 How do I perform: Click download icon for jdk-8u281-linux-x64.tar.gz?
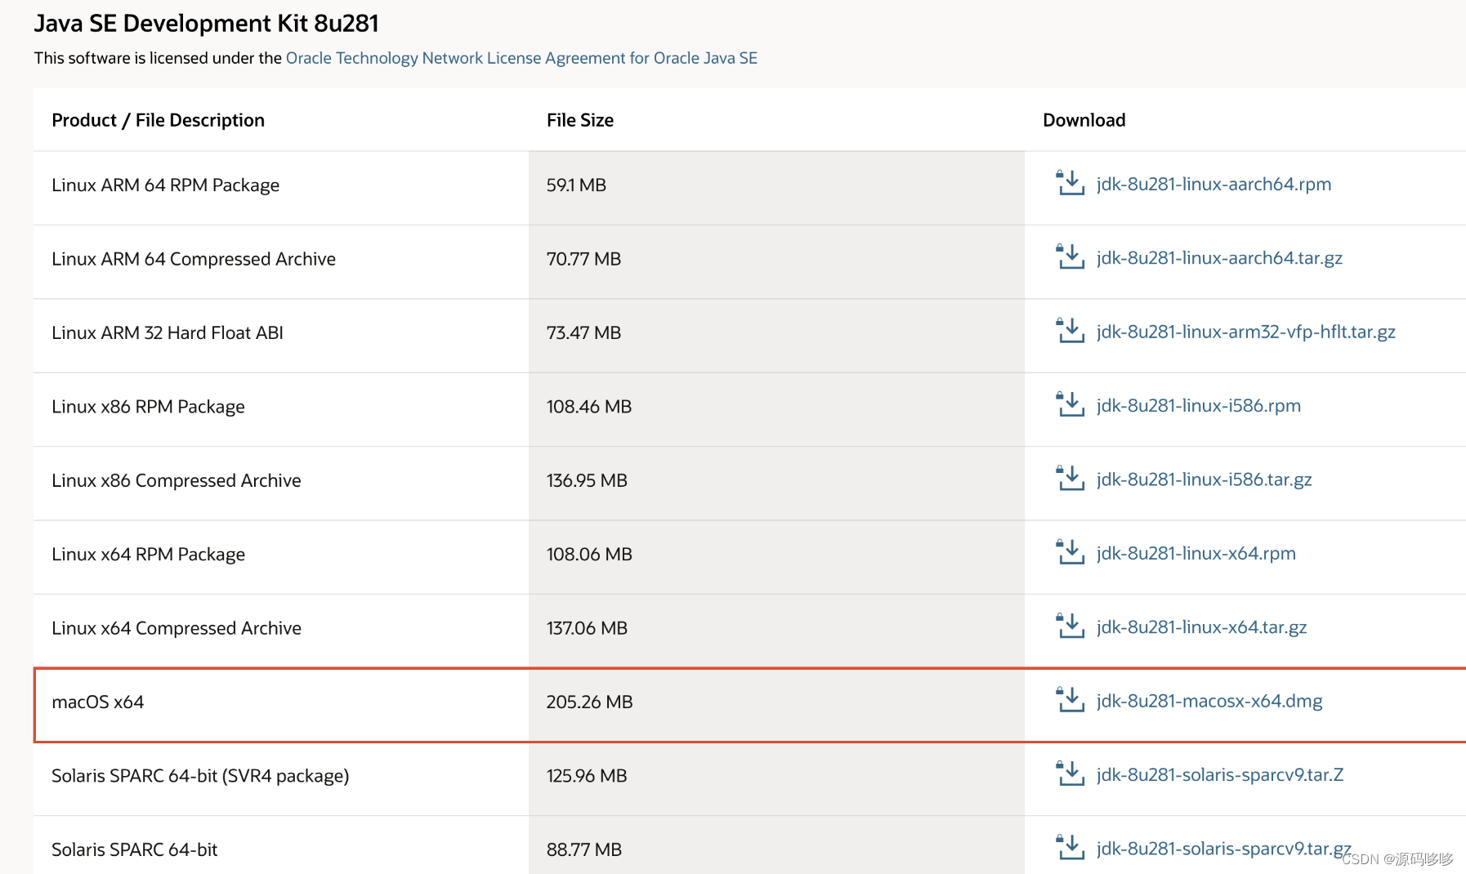[1070, 626]
